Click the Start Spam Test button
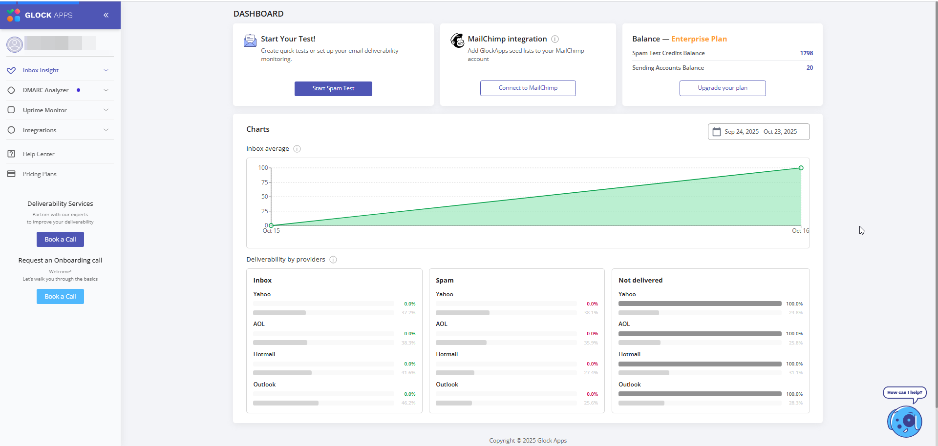Image resolution: width=938 pixels, height=446 pixels. (x=333, y=88)
